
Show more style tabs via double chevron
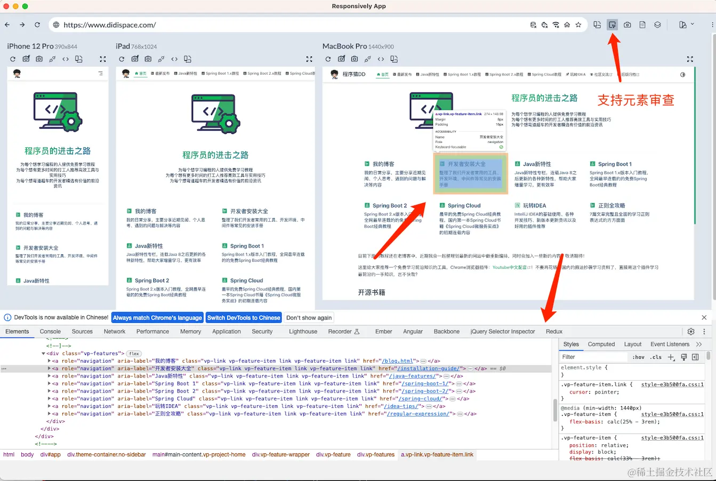pos(699,344)
